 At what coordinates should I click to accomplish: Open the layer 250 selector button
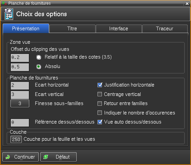click(16, 139)
